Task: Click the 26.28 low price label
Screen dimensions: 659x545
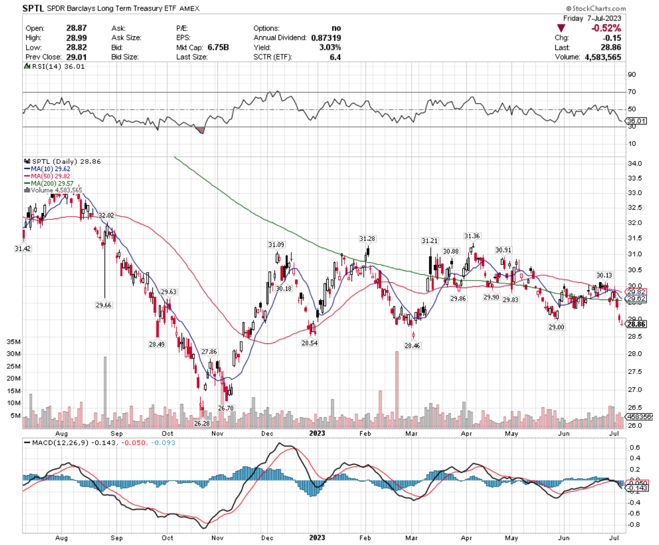Action: click(202, 424)
